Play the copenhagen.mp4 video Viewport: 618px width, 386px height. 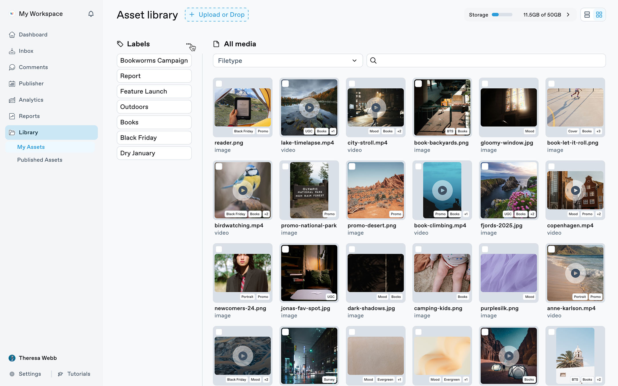pyautogui.click(x=575, y=190)
